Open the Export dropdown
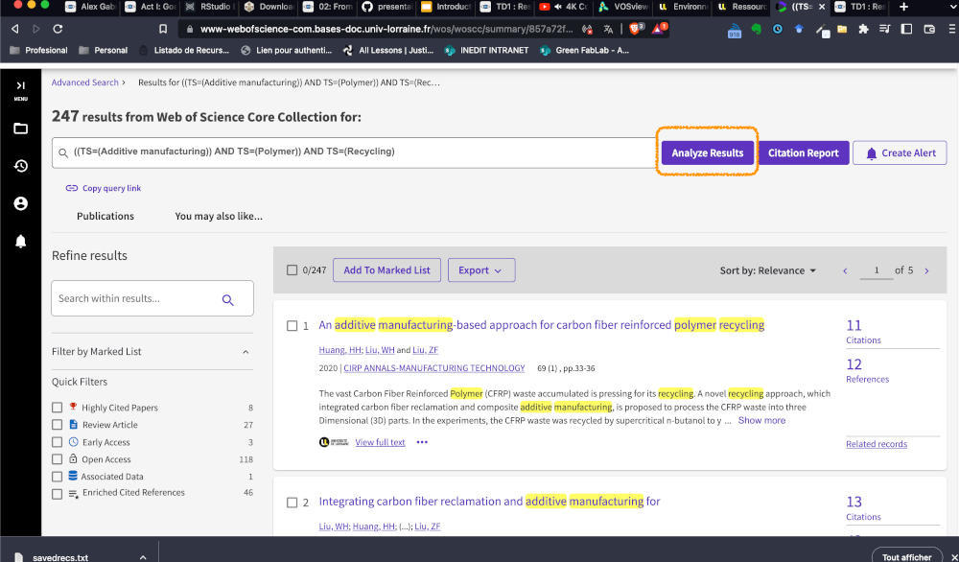The width and height of the screenshot is (959, 562). (480, 270)
